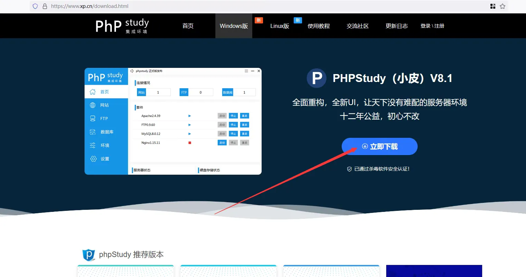Open the 更新日志 page

pos(397,26)
